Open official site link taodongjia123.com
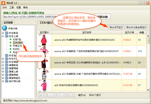This screenshot has width=151, height=104. (30, 101)
